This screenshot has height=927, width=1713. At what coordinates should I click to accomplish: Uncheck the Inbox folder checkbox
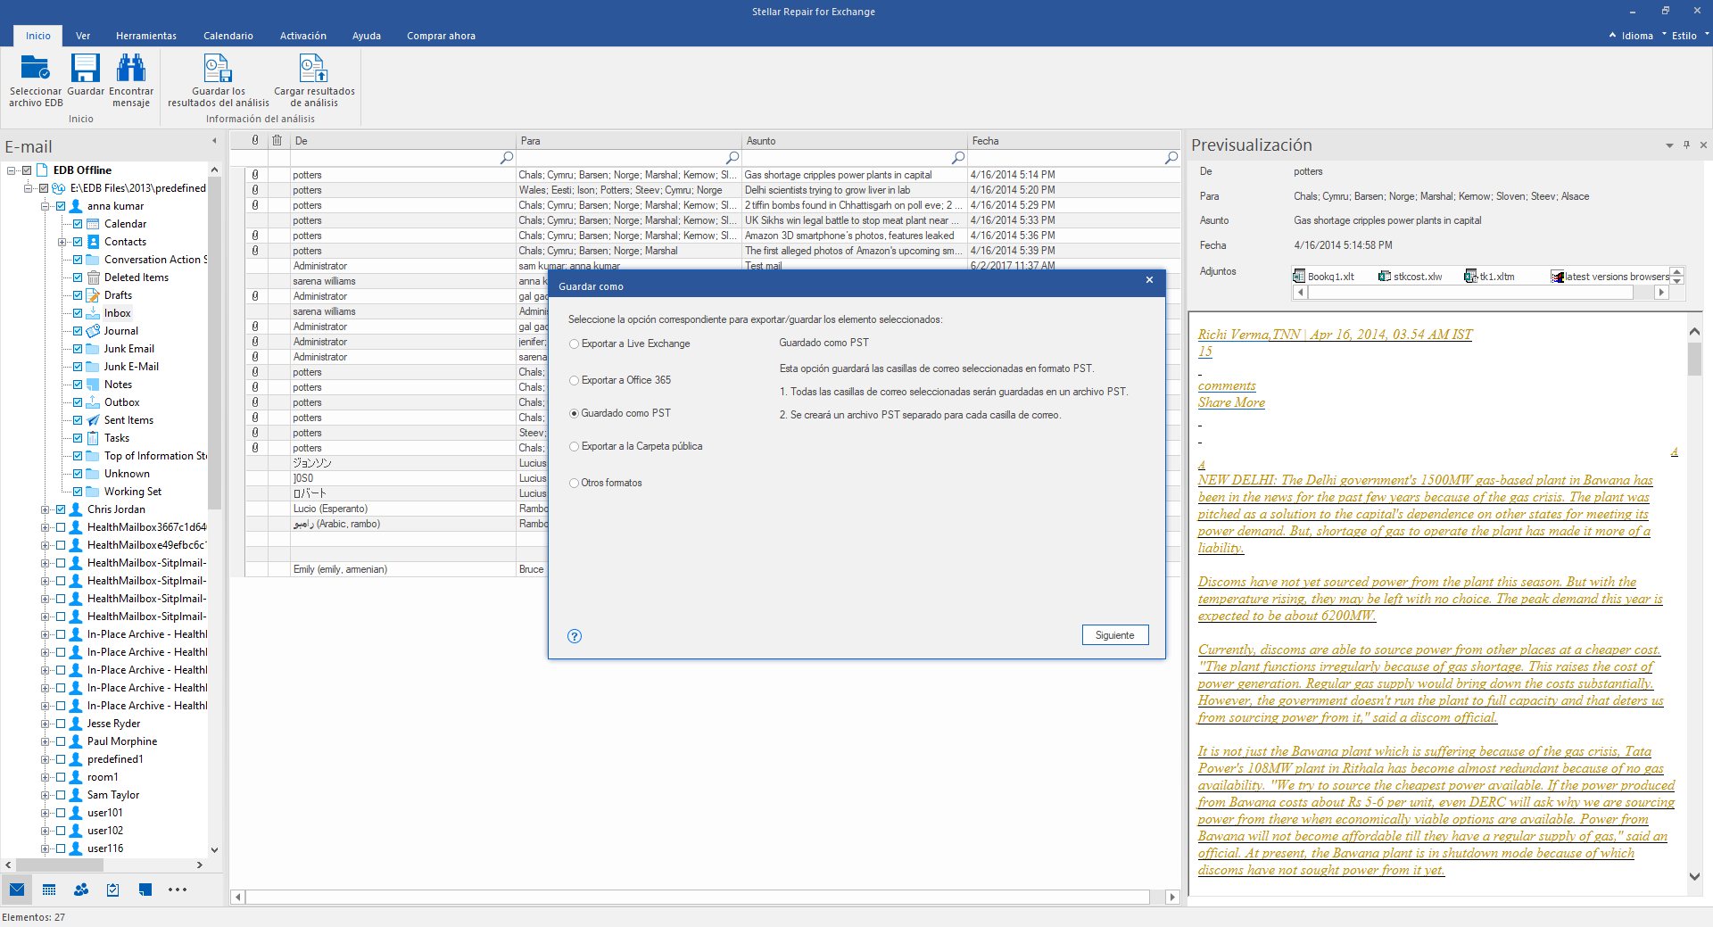click(x=78, y=313)
